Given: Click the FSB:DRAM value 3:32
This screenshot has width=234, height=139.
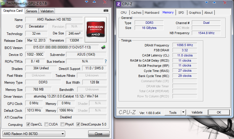Looking at the screenshot, I should [185, 50].
